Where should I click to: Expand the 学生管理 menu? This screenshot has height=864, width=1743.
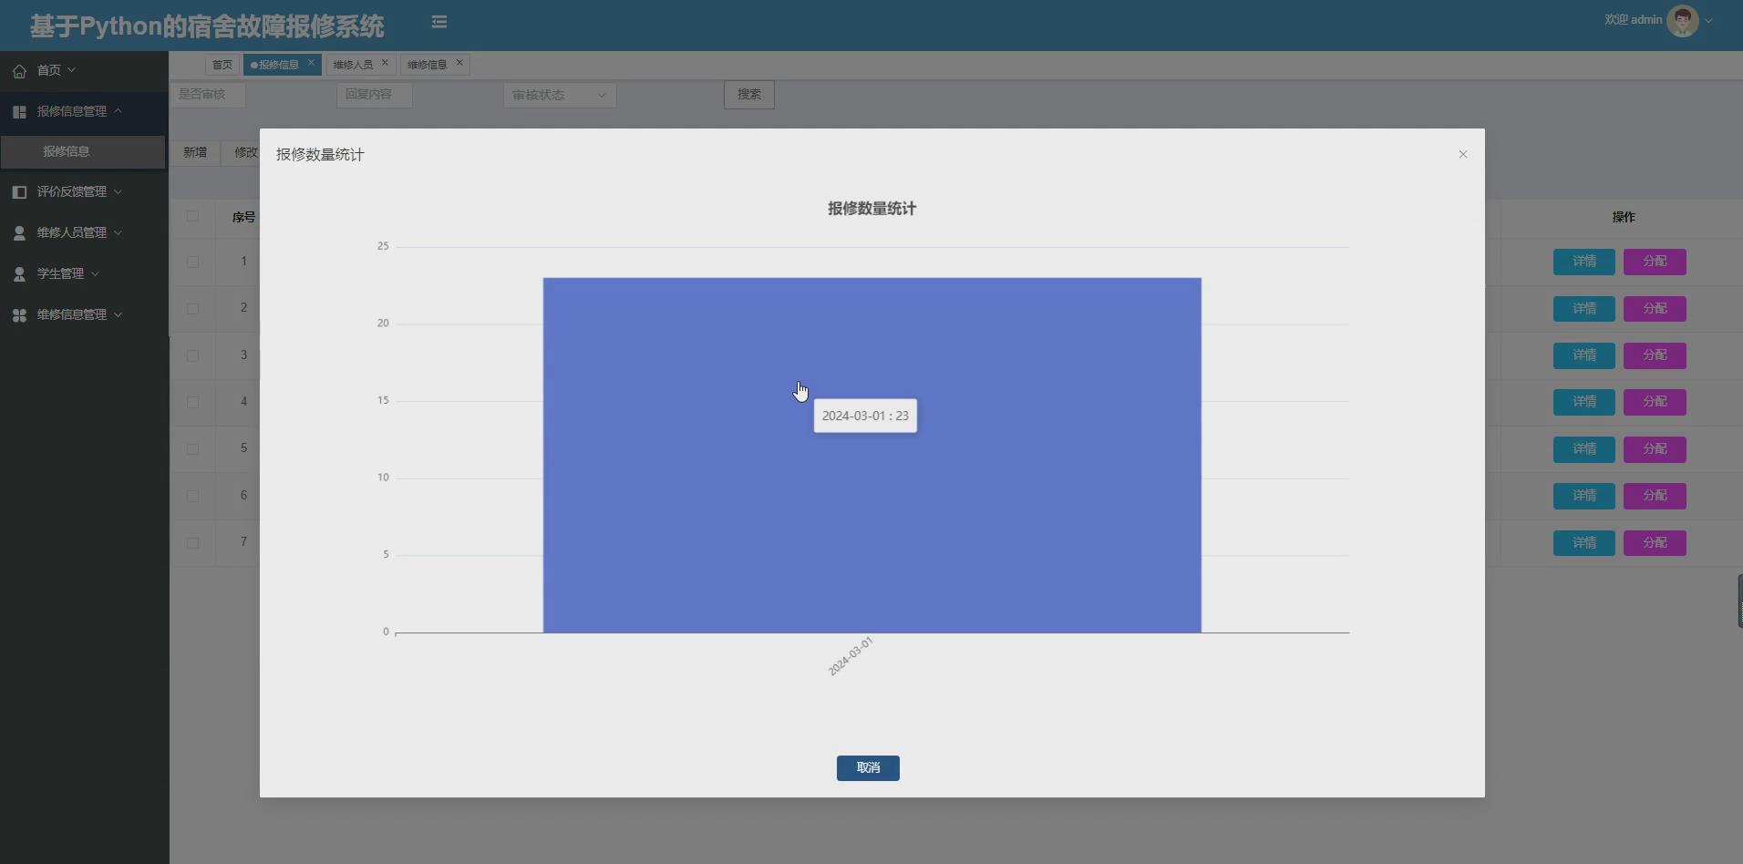click(84, 273)
